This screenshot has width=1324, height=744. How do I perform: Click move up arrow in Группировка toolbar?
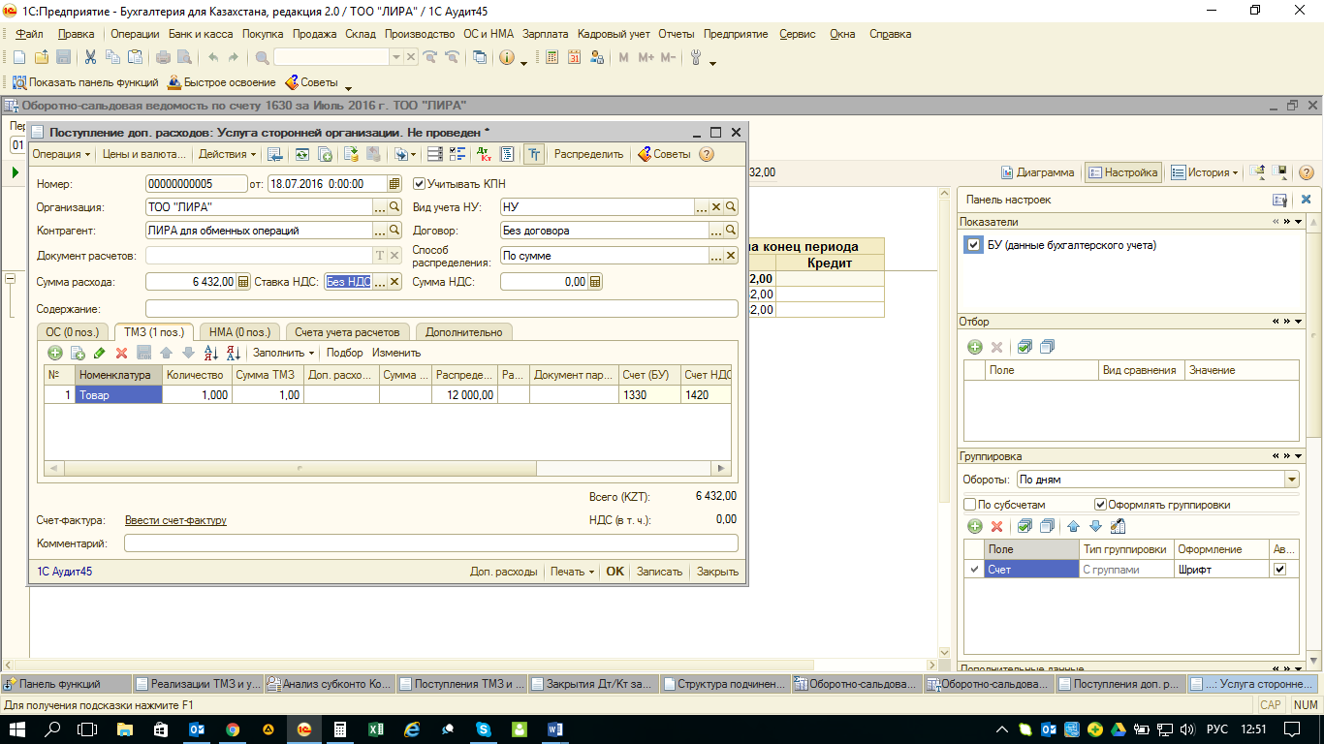1073,526
